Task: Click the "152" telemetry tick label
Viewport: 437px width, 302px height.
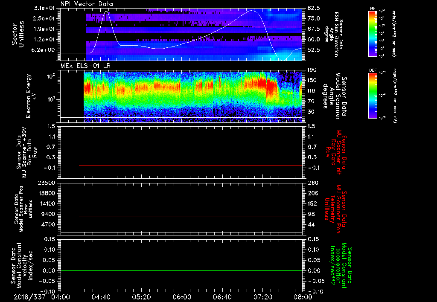Action: tap(312, 203)
